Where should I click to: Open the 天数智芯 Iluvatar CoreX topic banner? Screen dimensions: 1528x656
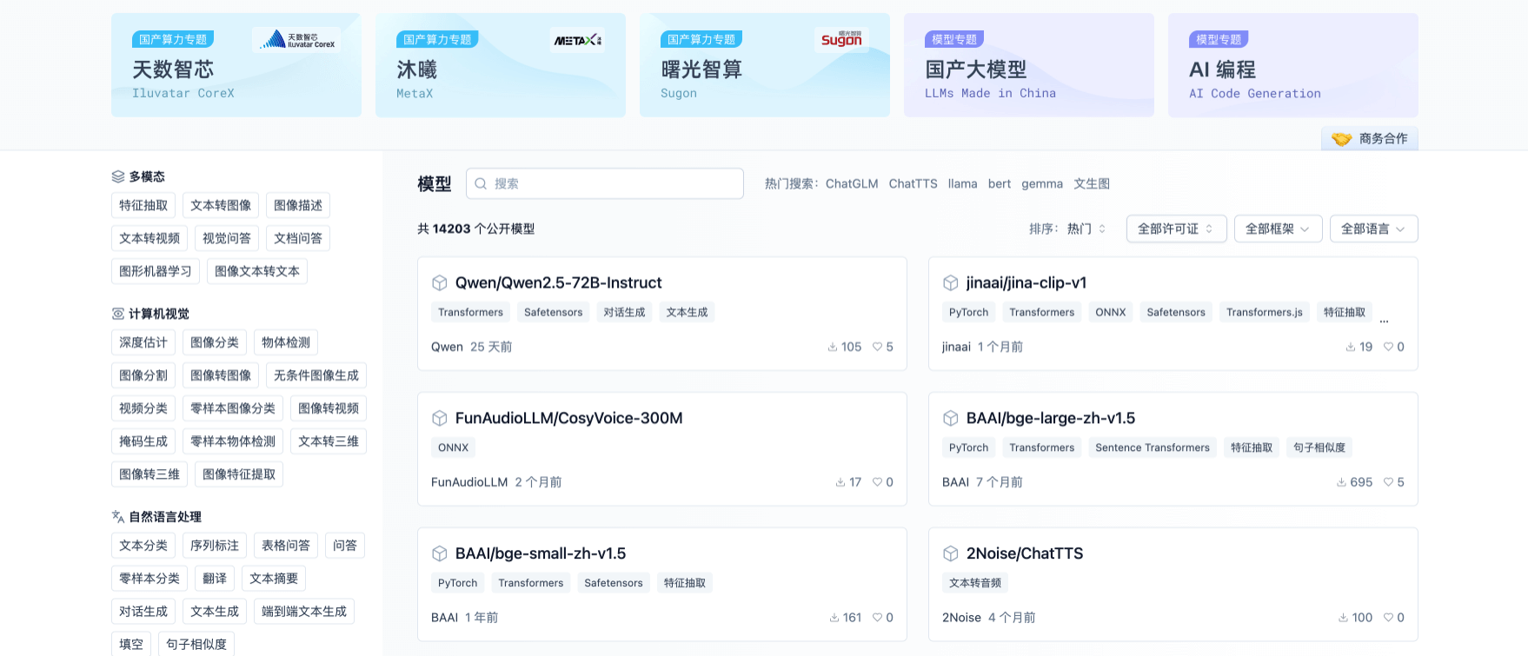point(236,65)
